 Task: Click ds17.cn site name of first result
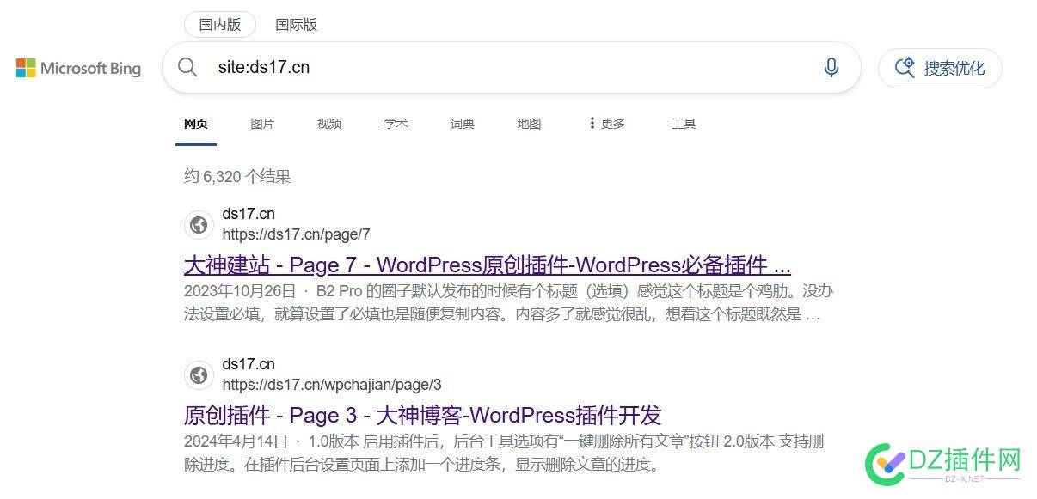coord(249,214)
